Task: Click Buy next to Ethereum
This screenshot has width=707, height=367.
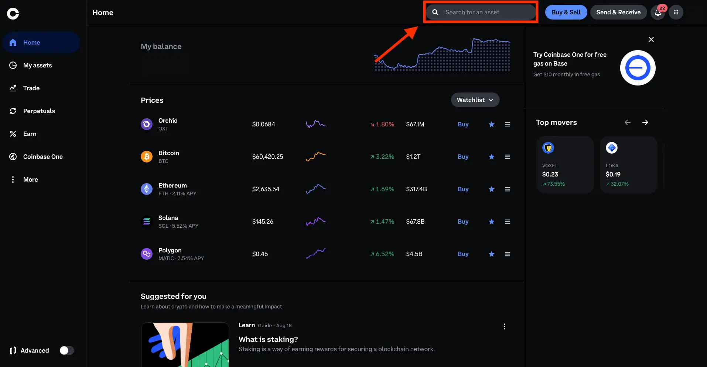Action: [x=463, y=189]
